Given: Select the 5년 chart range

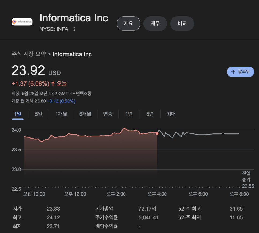Looking at the screenshot, I should pos(150,114).
